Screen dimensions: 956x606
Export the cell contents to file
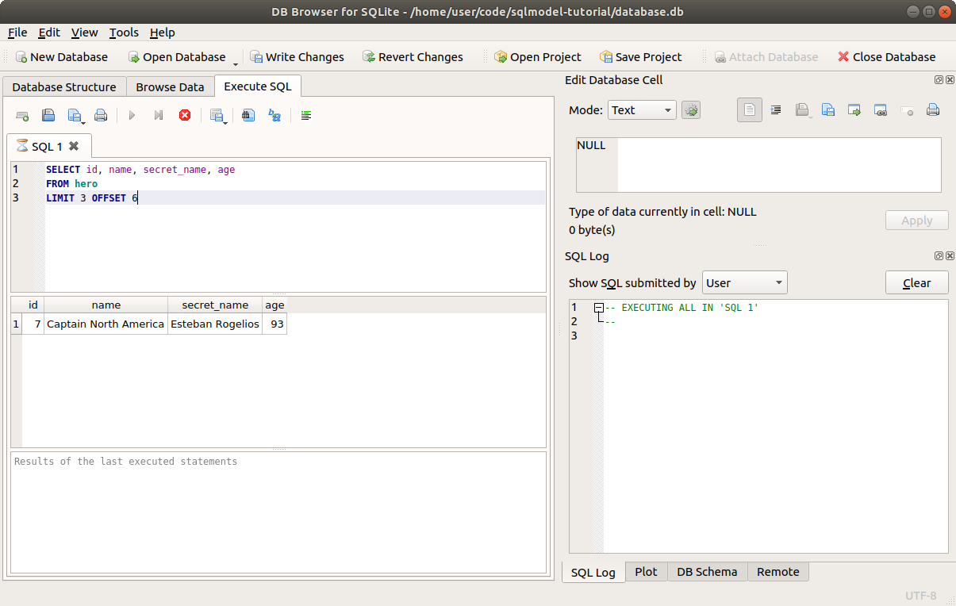(x=828, y=109)
